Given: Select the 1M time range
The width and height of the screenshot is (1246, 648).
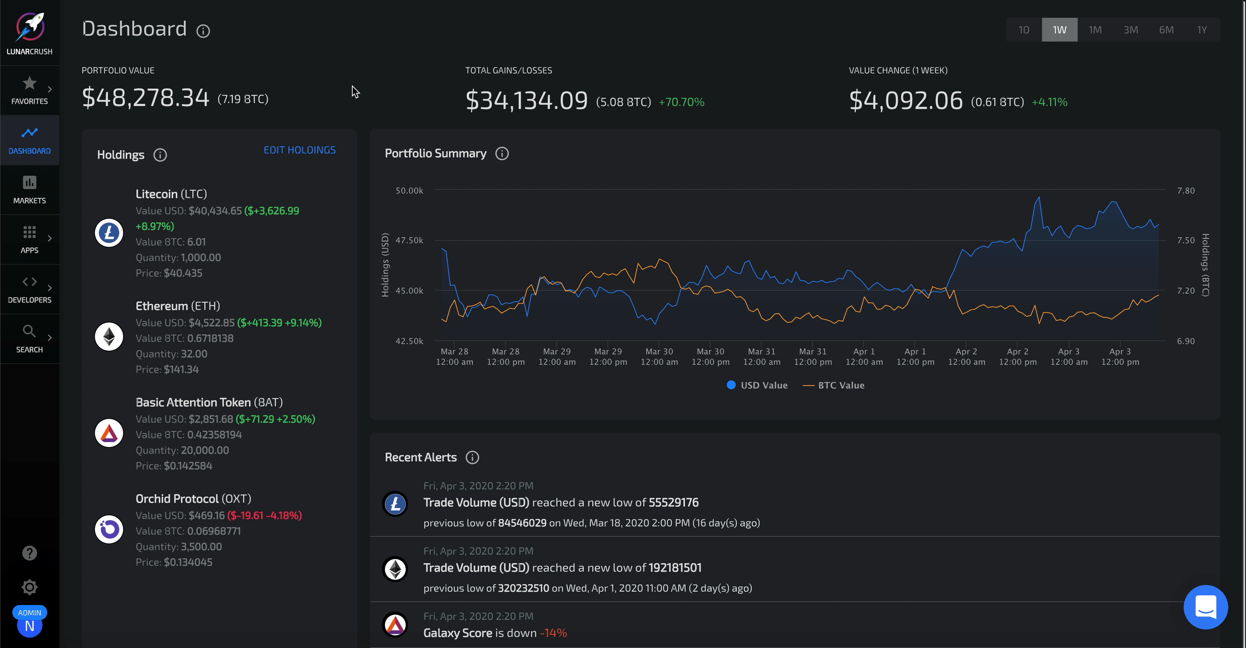Looking at the screenshot, I should [x=1095, y=30].
